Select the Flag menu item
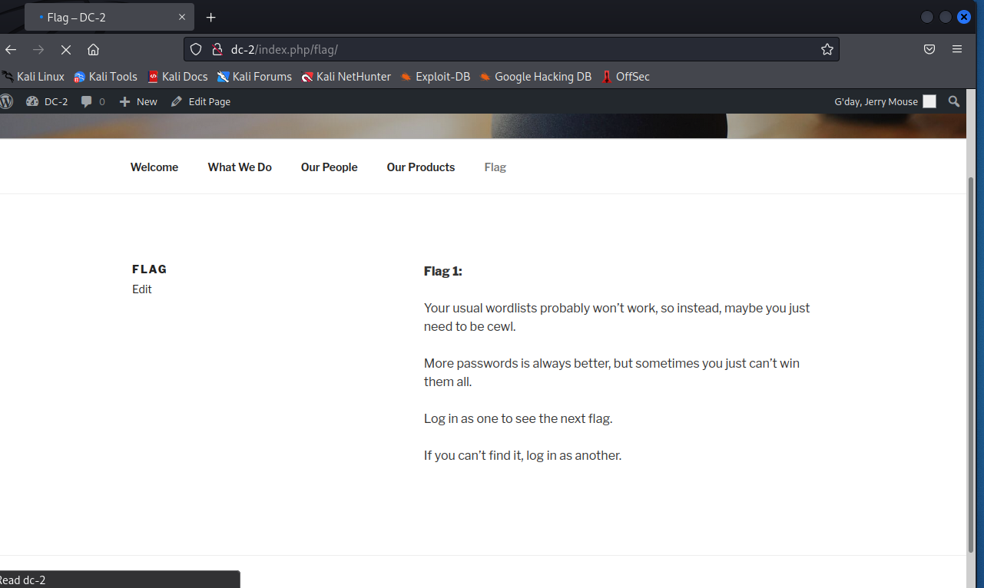Image resolution: width=984 pixels, height=588 pixels. click(495, 167)
